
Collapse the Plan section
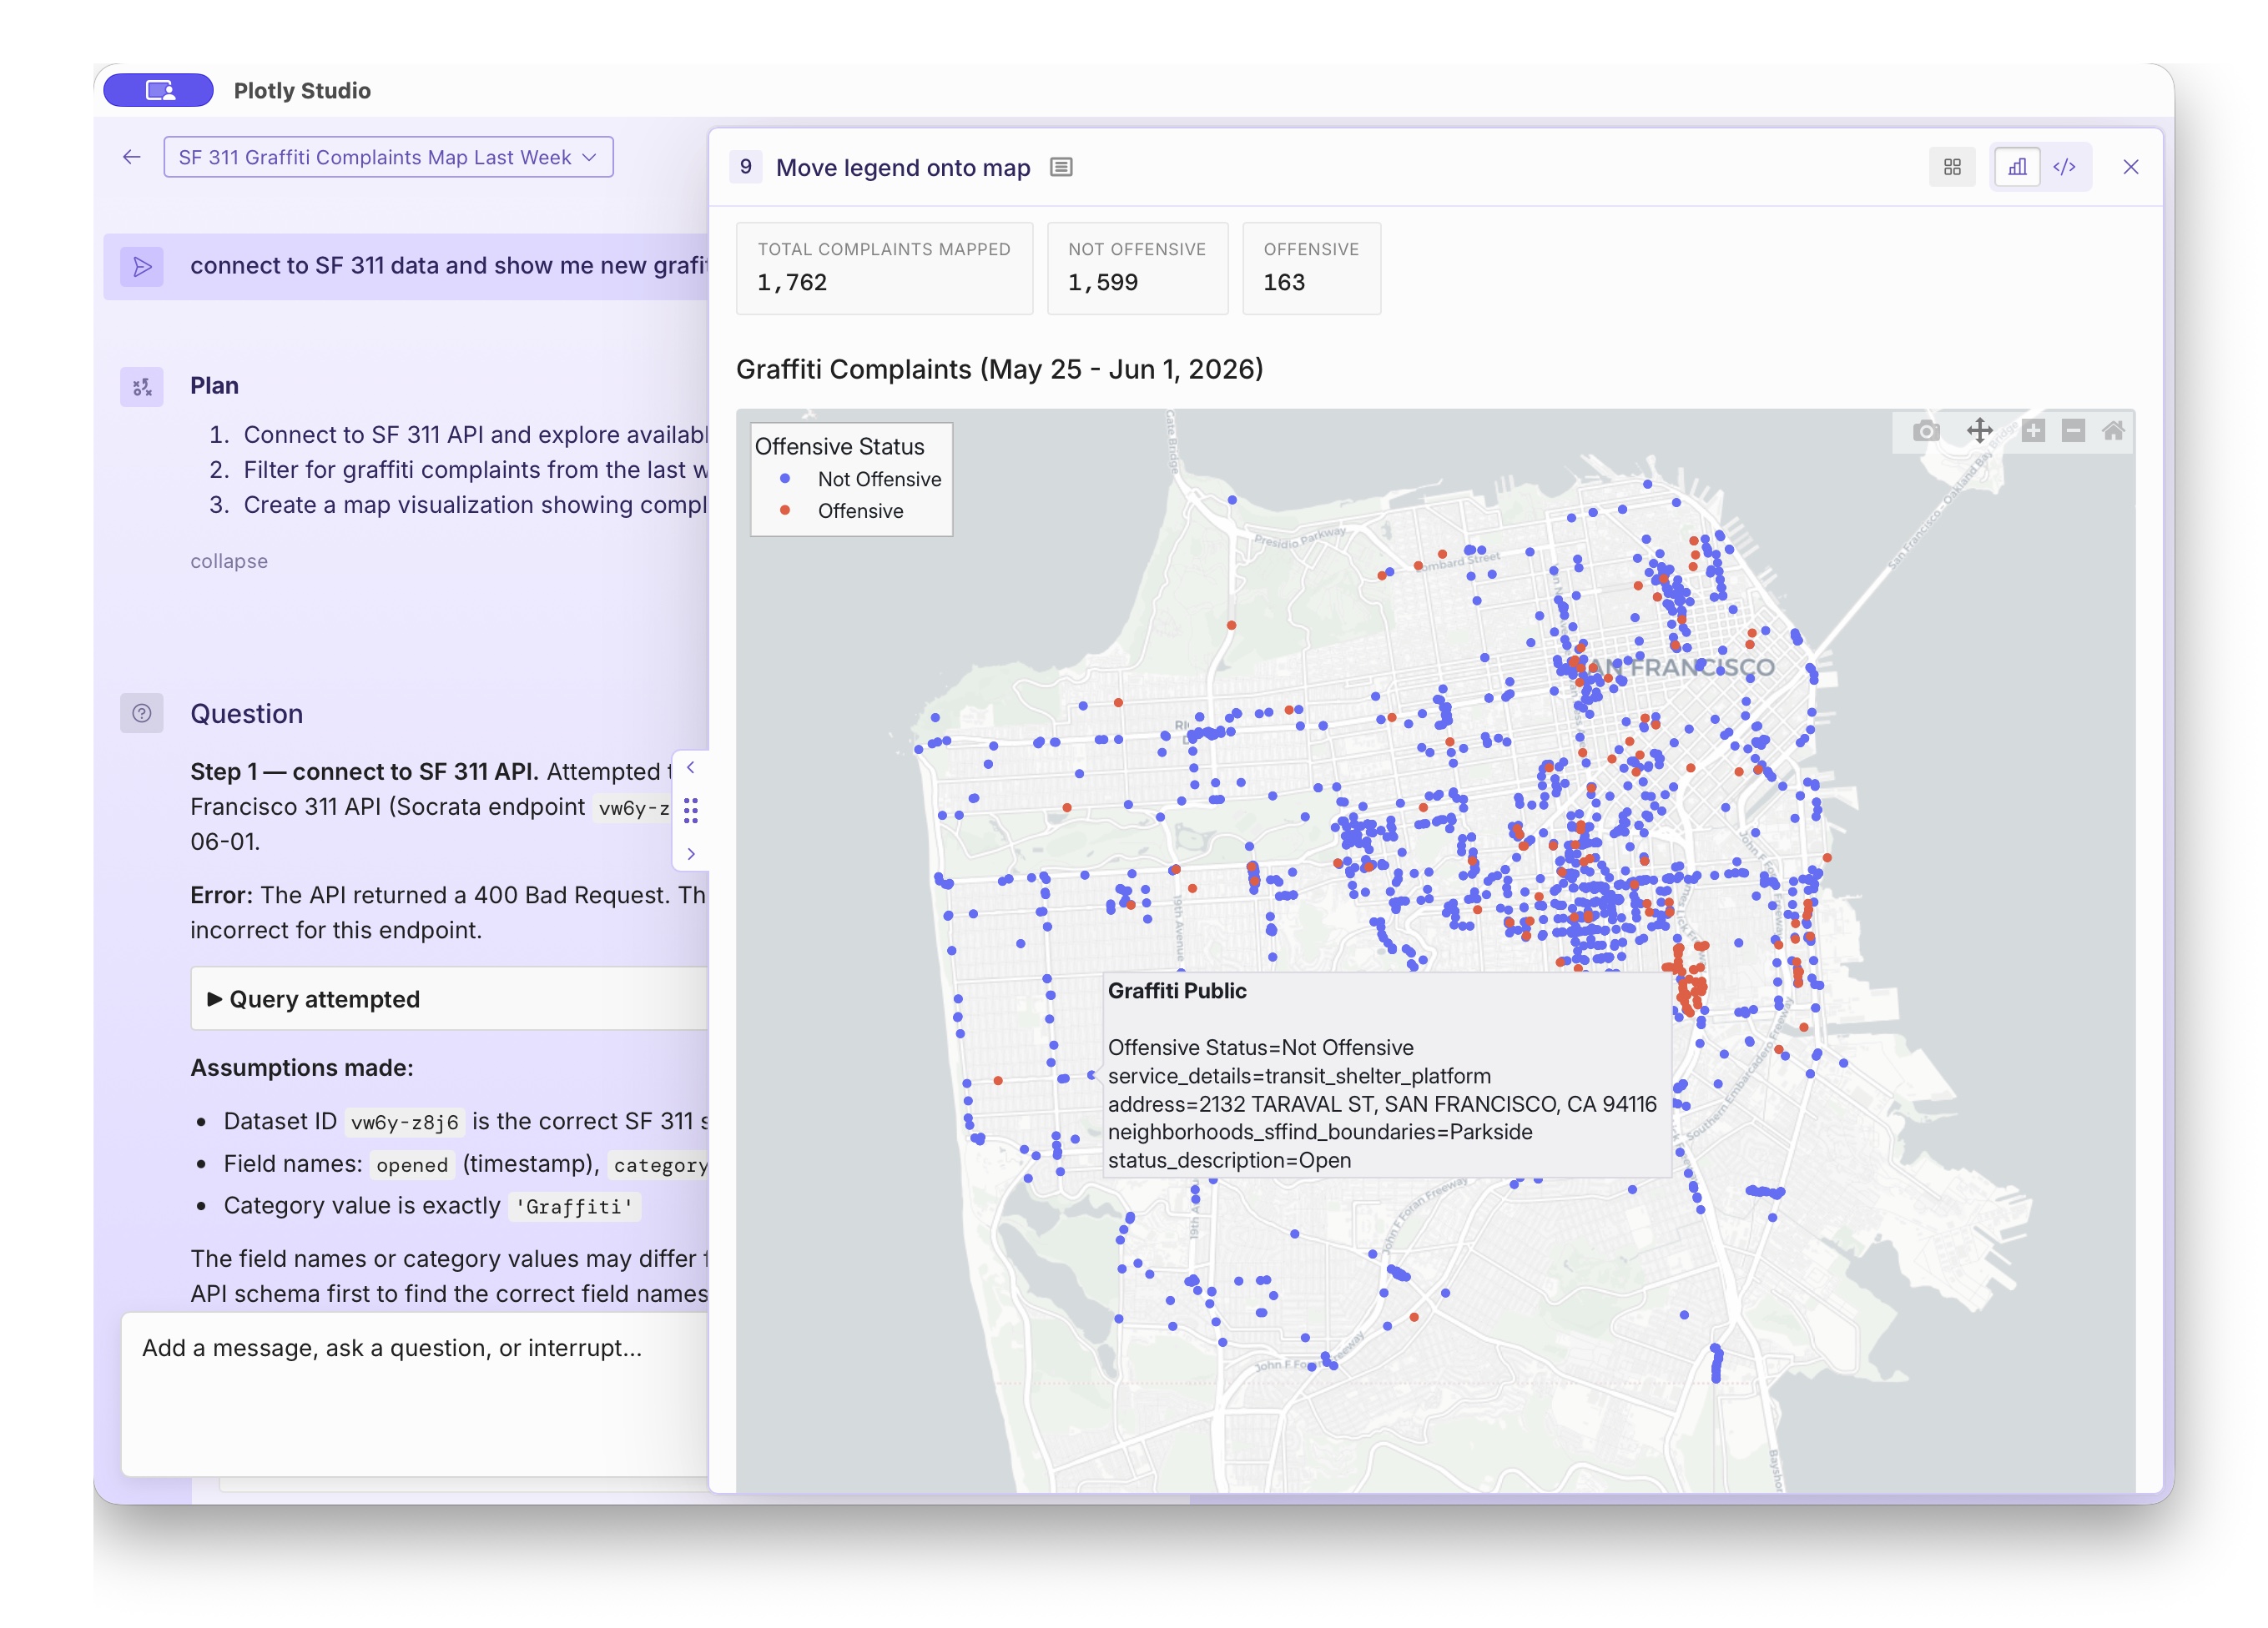click(x=229, y=560)
